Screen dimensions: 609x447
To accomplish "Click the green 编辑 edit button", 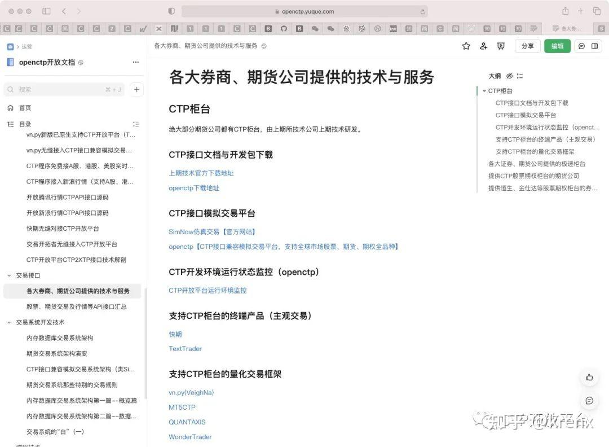I will point(557,46).
